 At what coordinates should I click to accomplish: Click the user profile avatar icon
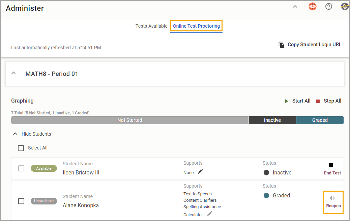[345, 6]
